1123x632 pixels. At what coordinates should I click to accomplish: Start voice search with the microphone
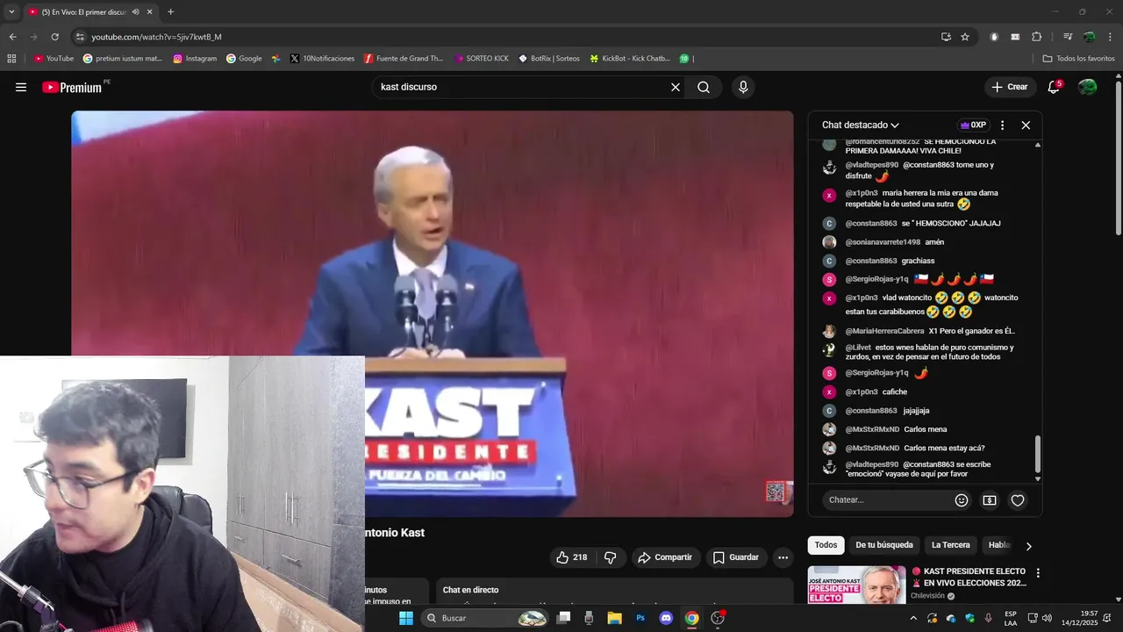click(743, 87)
